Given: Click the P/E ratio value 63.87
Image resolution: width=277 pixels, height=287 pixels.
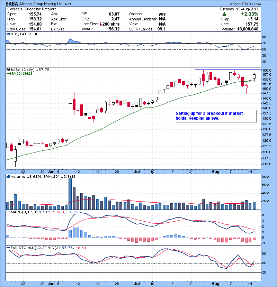Looking at the screenshot, I should click(114, 14).
